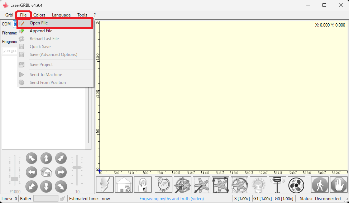349x203 pixels.
Task: Click the star circular frame button
Action: click(x=239, y=184)
